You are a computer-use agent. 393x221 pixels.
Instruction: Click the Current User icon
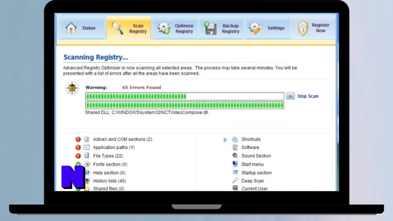click(235, 188)
